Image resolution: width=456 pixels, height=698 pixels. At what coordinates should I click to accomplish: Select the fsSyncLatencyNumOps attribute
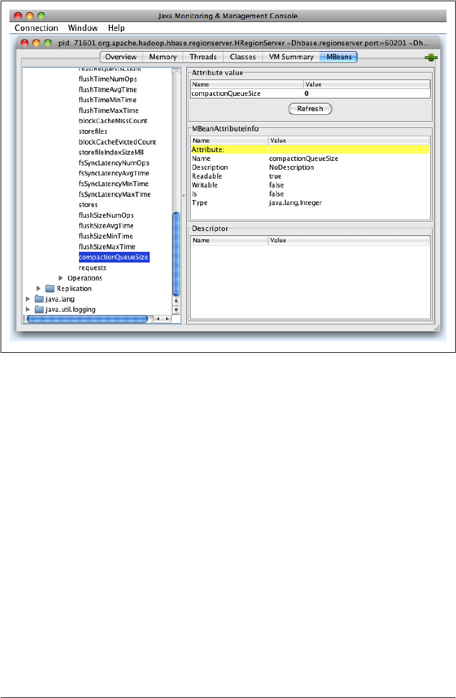[x=114, y=163]
